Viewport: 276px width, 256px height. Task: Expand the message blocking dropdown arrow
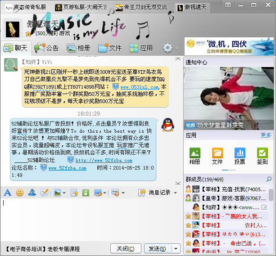point(123,193)
